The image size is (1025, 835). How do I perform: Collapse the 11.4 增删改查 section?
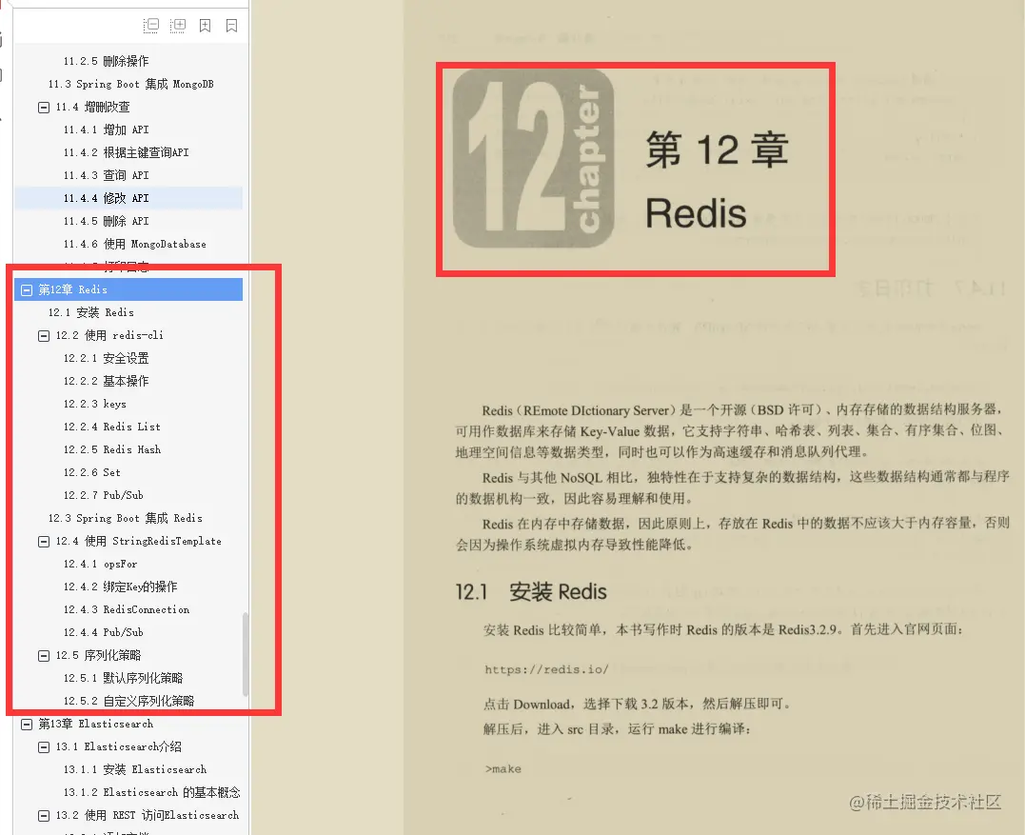tap(43, 107)
